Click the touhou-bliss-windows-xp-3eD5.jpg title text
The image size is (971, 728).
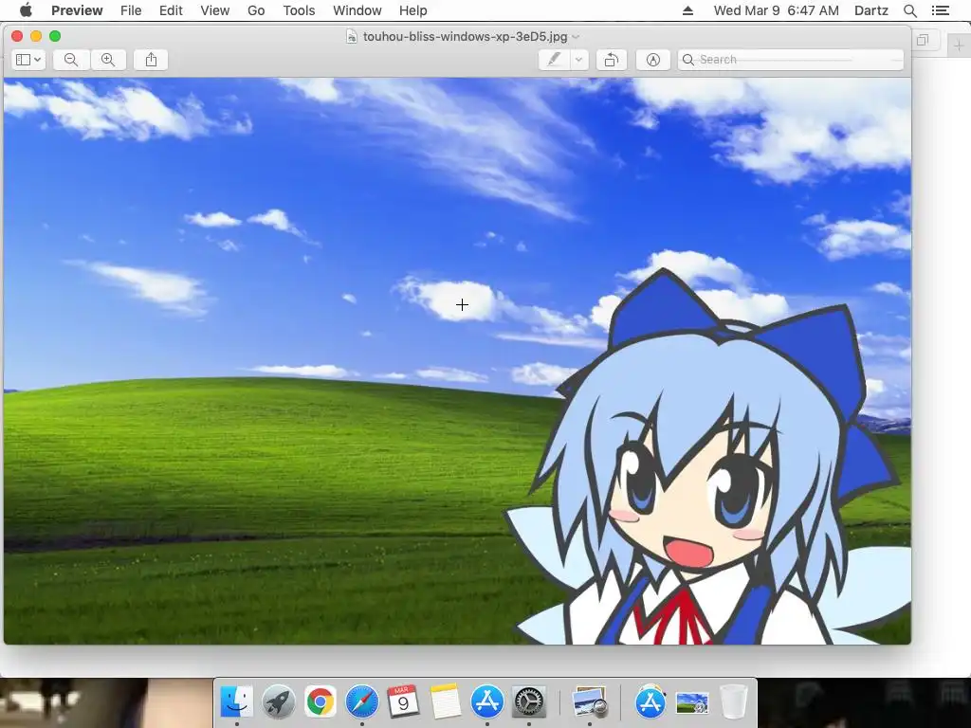(465, 37)
